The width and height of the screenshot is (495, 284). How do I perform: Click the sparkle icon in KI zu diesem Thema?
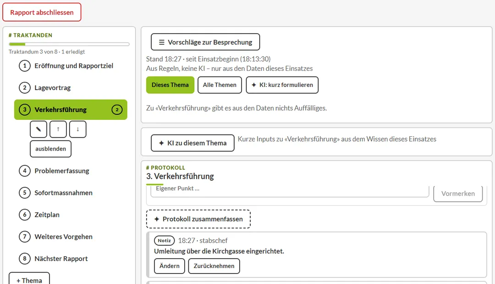click(161, 143)
